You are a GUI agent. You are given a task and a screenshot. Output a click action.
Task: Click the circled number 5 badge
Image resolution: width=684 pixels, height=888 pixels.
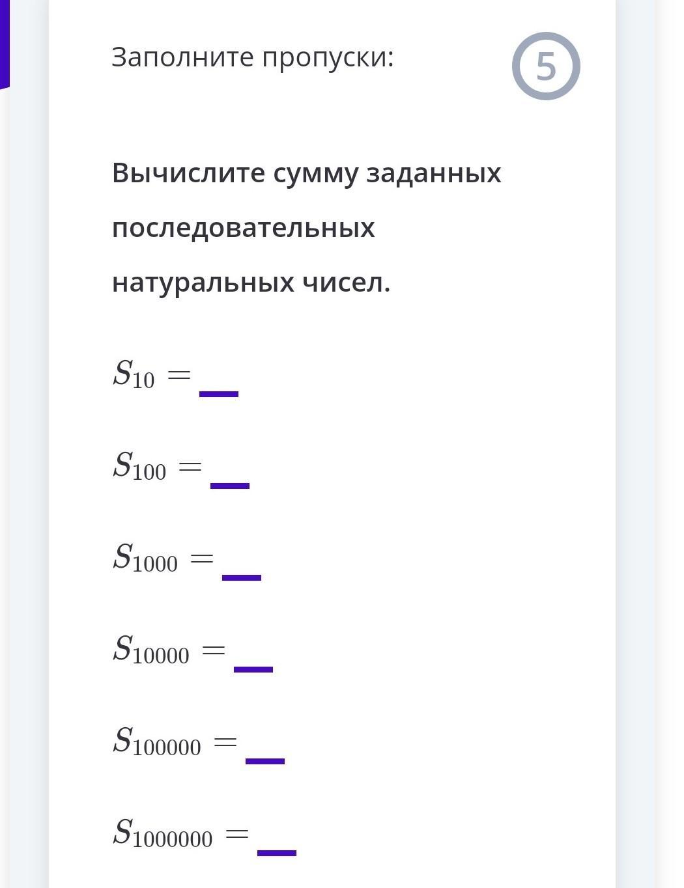click(x=546, y=66)
